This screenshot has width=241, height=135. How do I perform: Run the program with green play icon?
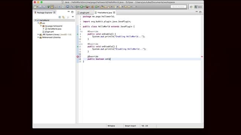81,7
